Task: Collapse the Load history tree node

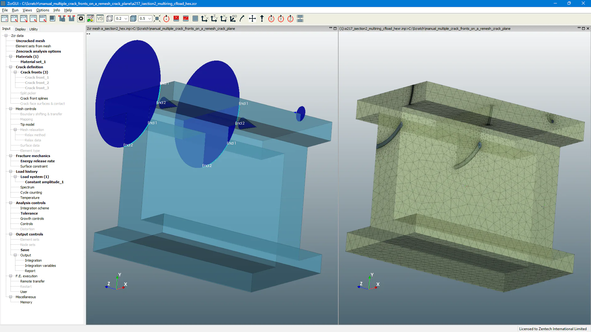Action: tap(10, 172)
